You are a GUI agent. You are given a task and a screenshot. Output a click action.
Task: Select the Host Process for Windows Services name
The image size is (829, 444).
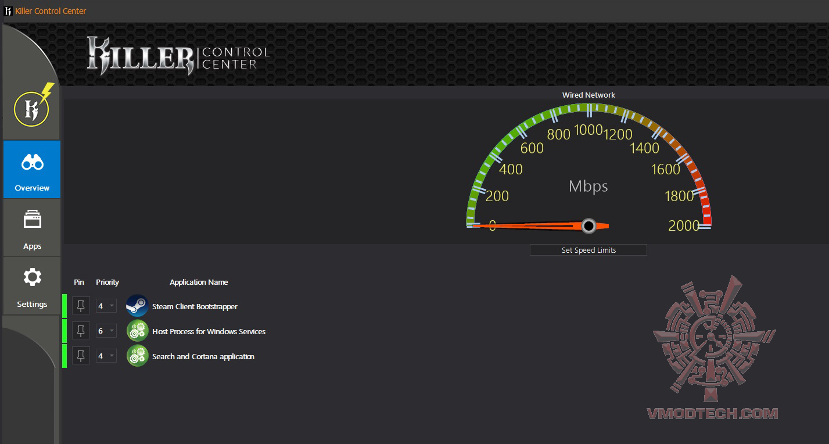209,331
